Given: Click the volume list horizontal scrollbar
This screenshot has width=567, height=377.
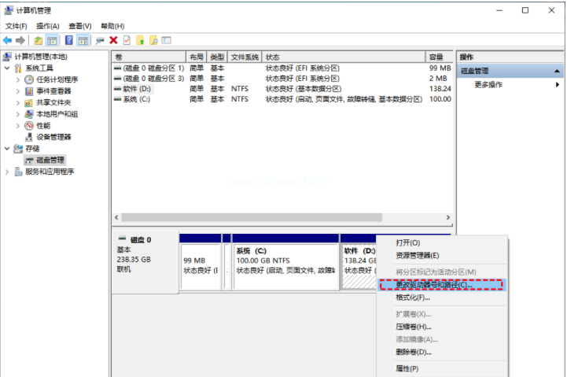Looking at the screenshot, I should coord(267,217).
